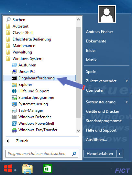Open the Ausführen run icon

[x=14, y=65]
